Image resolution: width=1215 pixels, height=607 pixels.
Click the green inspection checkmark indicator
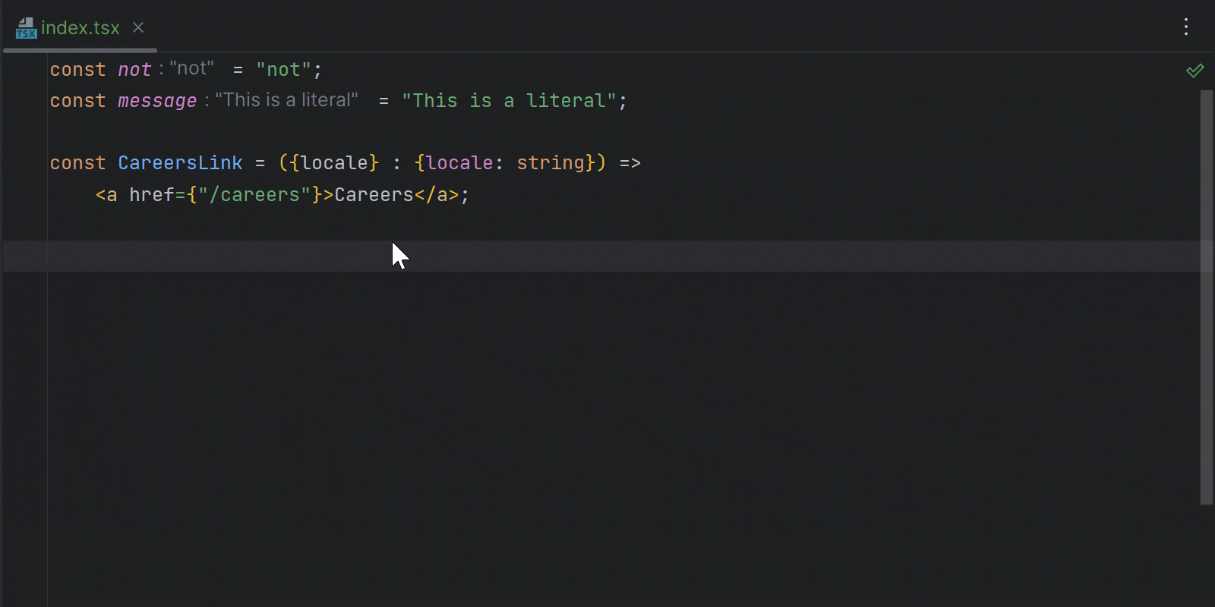pyautogui.click(x=1194, y=71)
